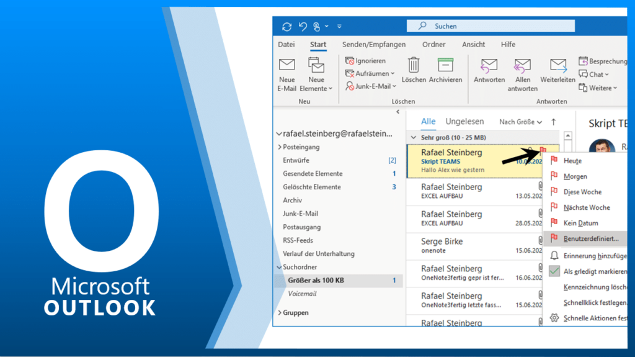This screenshot has width=635, height=357.
Task: Open the Junk-E-Mail dropdown
Action: point(371,86)
